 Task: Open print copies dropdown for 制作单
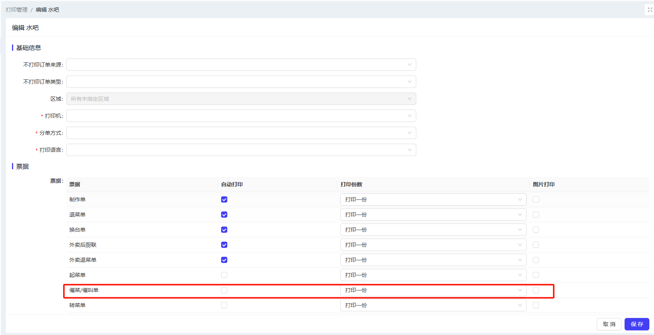pos(433,199)
